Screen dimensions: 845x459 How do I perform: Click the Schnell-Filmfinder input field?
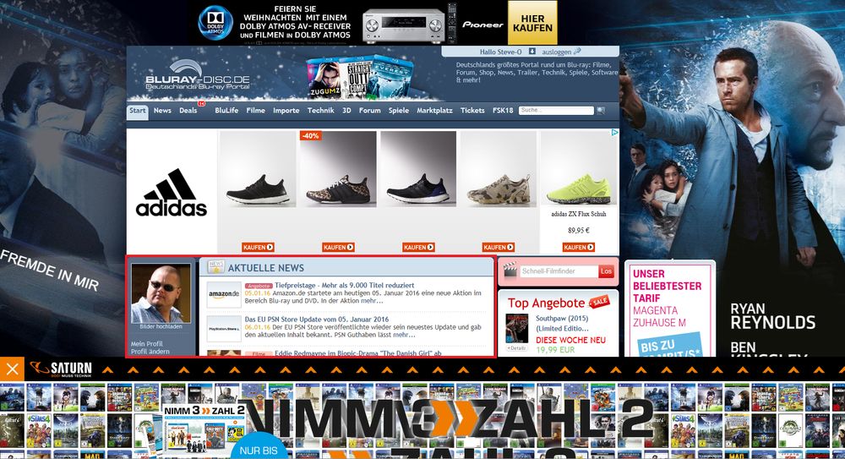559,271
